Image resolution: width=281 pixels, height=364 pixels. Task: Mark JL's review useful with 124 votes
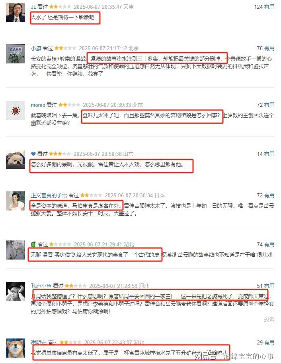coord(269,7)
